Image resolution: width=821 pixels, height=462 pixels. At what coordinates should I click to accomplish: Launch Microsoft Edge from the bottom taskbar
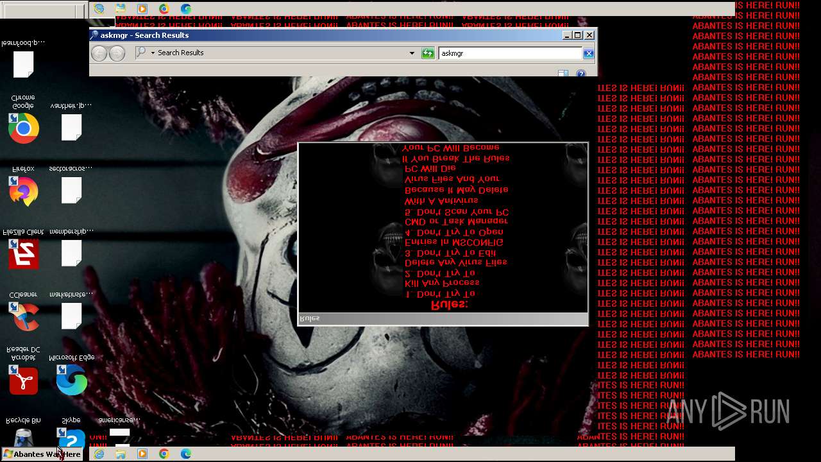pos(186,454)
